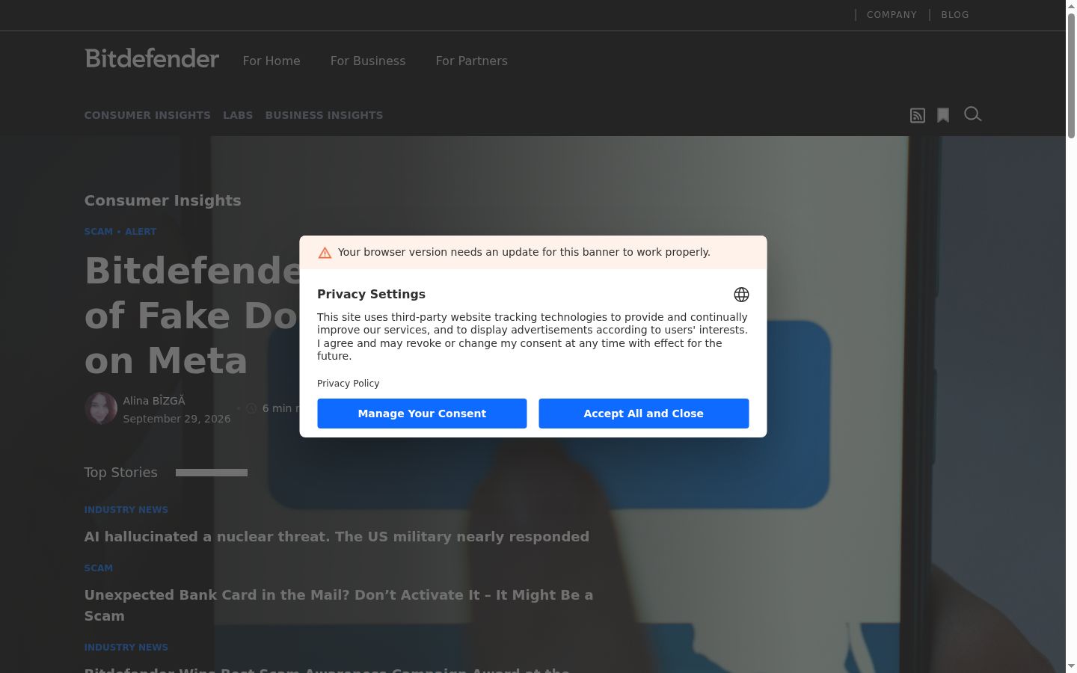Click the Top Stories heading
Viewport: 1077px width, 673px height.
[121, 473]
